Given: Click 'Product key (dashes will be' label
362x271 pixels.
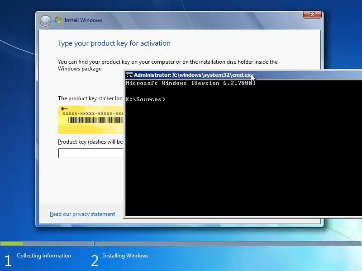Looking at the screenshot, I should pos(90,142).
